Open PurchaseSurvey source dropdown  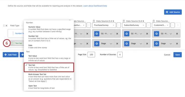(x=104, y=25)
